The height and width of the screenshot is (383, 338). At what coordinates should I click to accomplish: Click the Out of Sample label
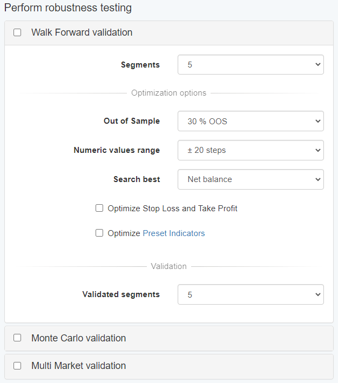pos(132,121)
